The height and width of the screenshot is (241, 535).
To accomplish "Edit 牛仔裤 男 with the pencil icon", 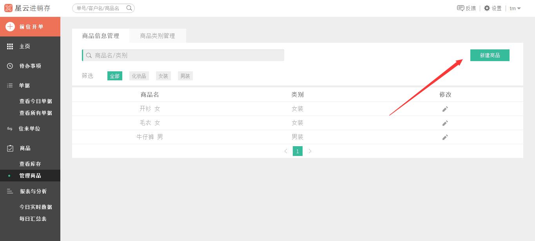I will point(445,137).
